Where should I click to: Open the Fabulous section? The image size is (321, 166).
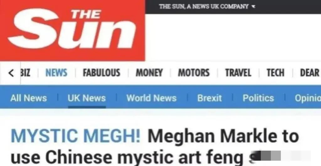point(101,73)
